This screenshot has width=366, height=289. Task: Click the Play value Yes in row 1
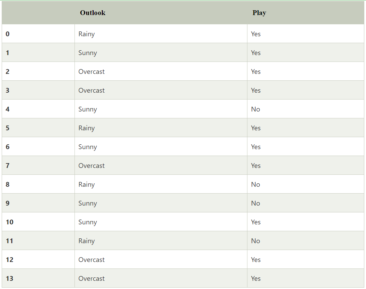(256, 53)
